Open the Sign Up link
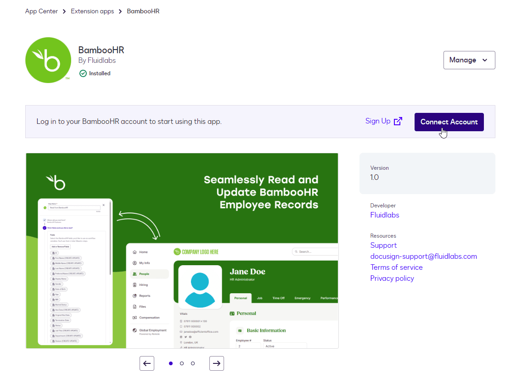This screenshot has height=379, width=522. point(378,121)
